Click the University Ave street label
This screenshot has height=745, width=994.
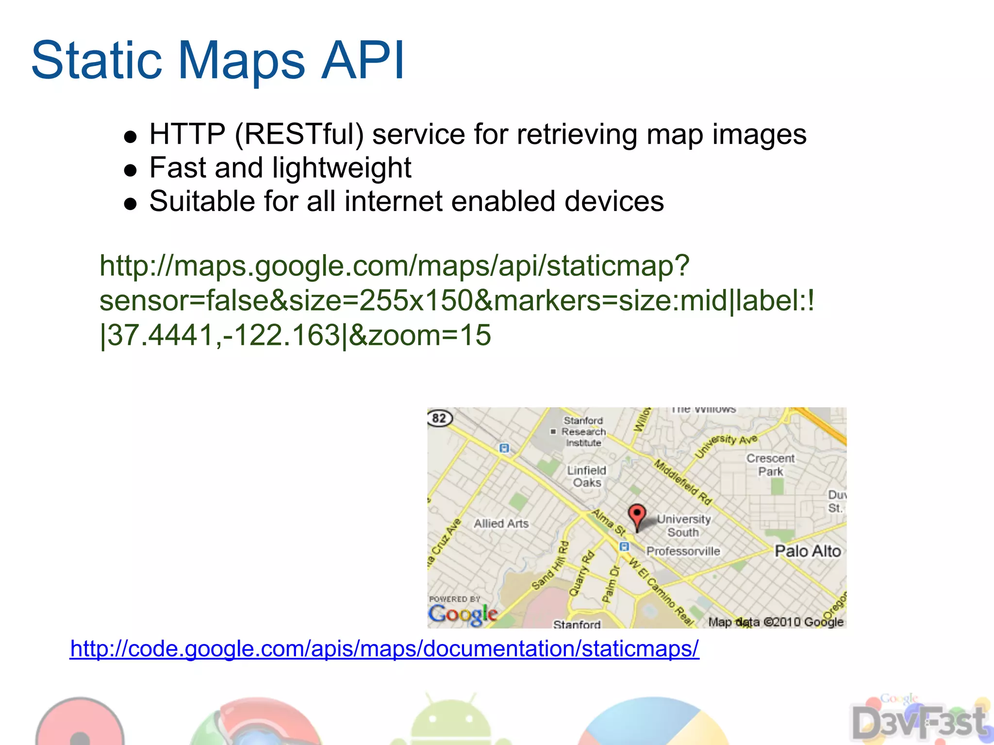pos(726,445)
